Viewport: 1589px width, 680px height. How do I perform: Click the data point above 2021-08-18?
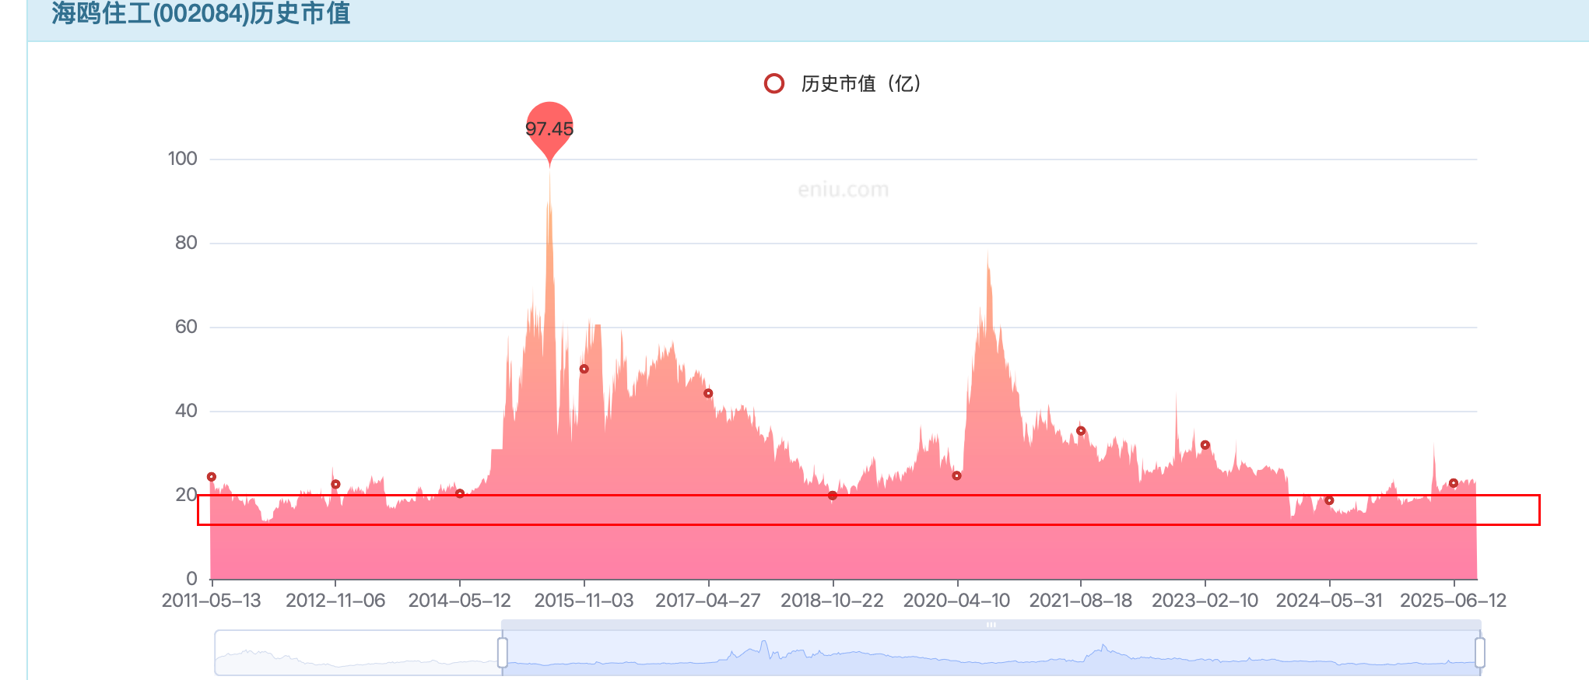coord(1081,431)
